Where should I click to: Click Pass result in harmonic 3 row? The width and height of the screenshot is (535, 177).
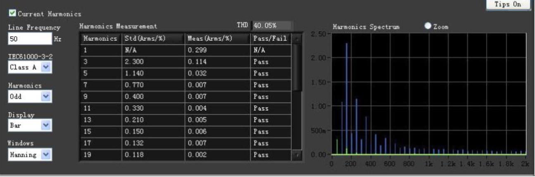271,62
